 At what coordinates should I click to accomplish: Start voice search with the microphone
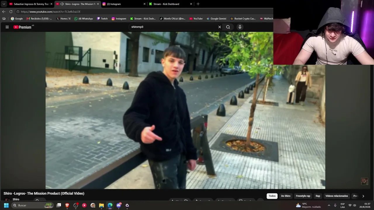coord(240,27)
